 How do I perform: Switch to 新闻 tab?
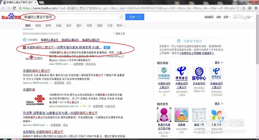click(x=38, y=25)
